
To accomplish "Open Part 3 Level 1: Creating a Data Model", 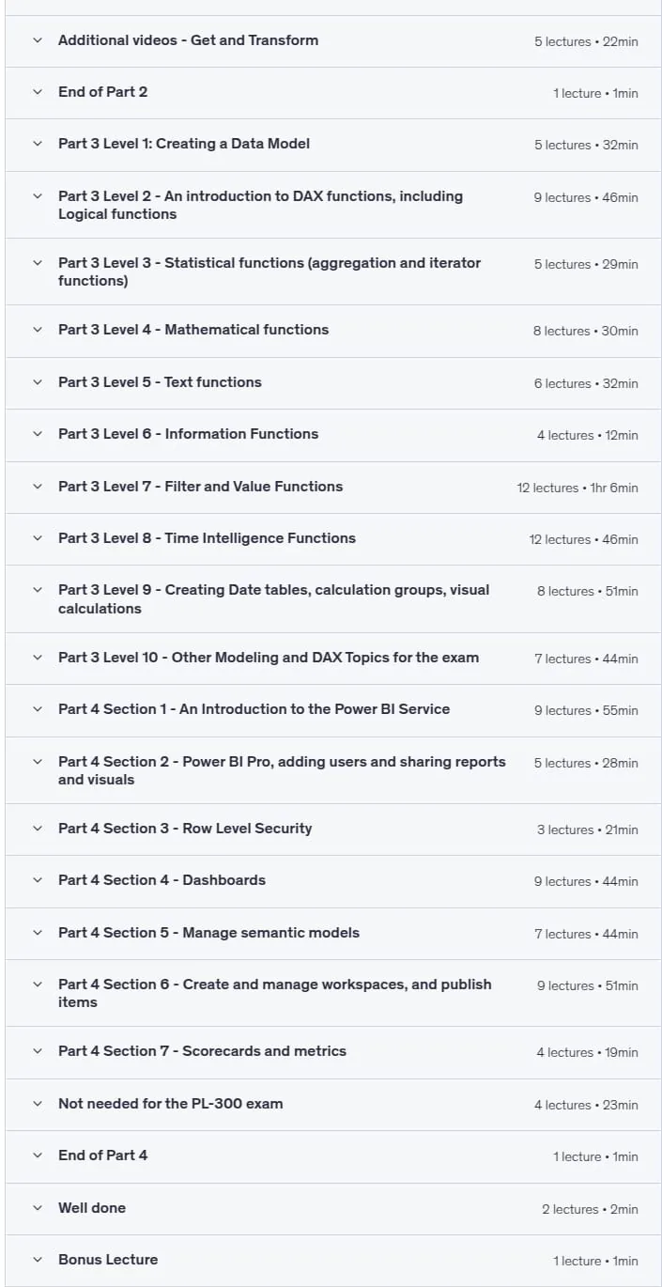I will click(x=333, y=145).
